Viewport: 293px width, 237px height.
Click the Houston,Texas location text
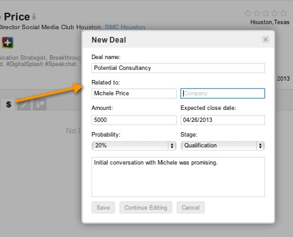point(270,22)
